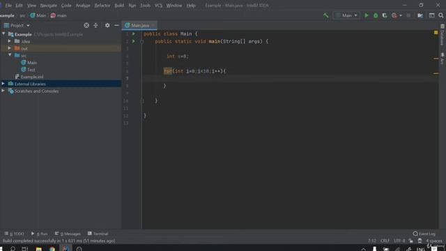Click the 4 spaces indent setting
This screenshot has height=251, width=446.
[433, 241]
